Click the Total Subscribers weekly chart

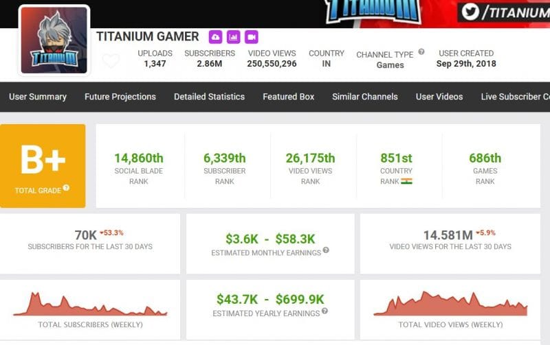pos(90,304)
